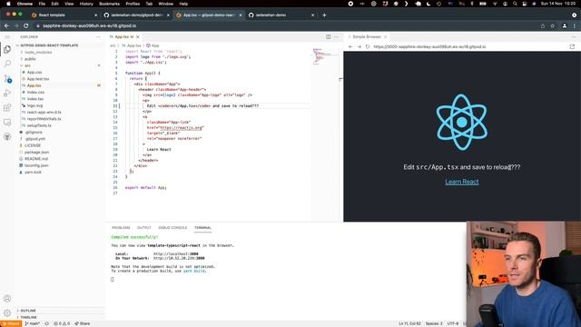Screen dimensions: 581x327
Task: Close the App.tsx editor tab
Action: pyautogui.click(x=138, y=36)
